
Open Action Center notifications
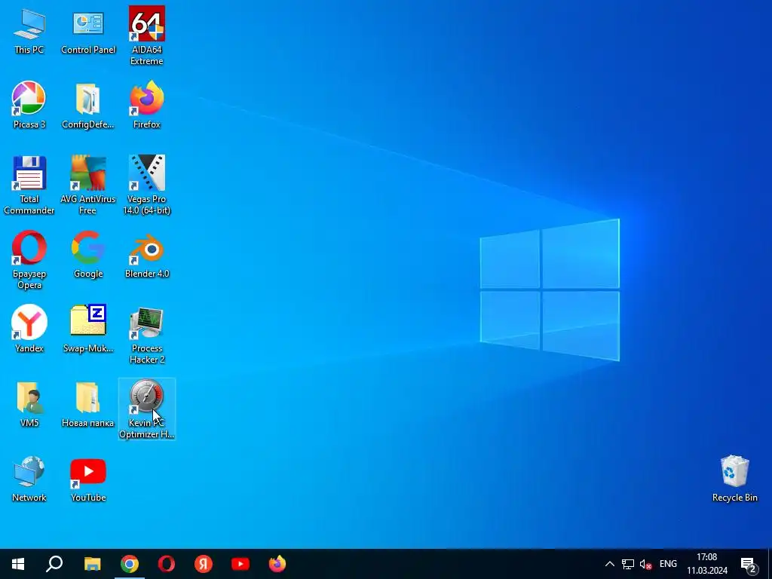click(x=749, y=564)
